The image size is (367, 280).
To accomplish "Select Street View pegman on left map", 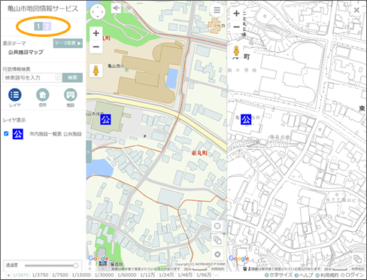I will [x=96, y=71].
